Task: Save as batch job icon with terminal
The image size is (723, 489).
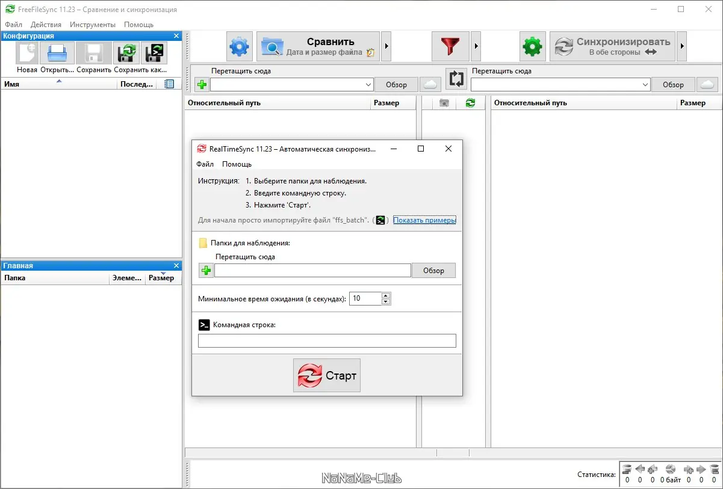Action: point(154,53)
